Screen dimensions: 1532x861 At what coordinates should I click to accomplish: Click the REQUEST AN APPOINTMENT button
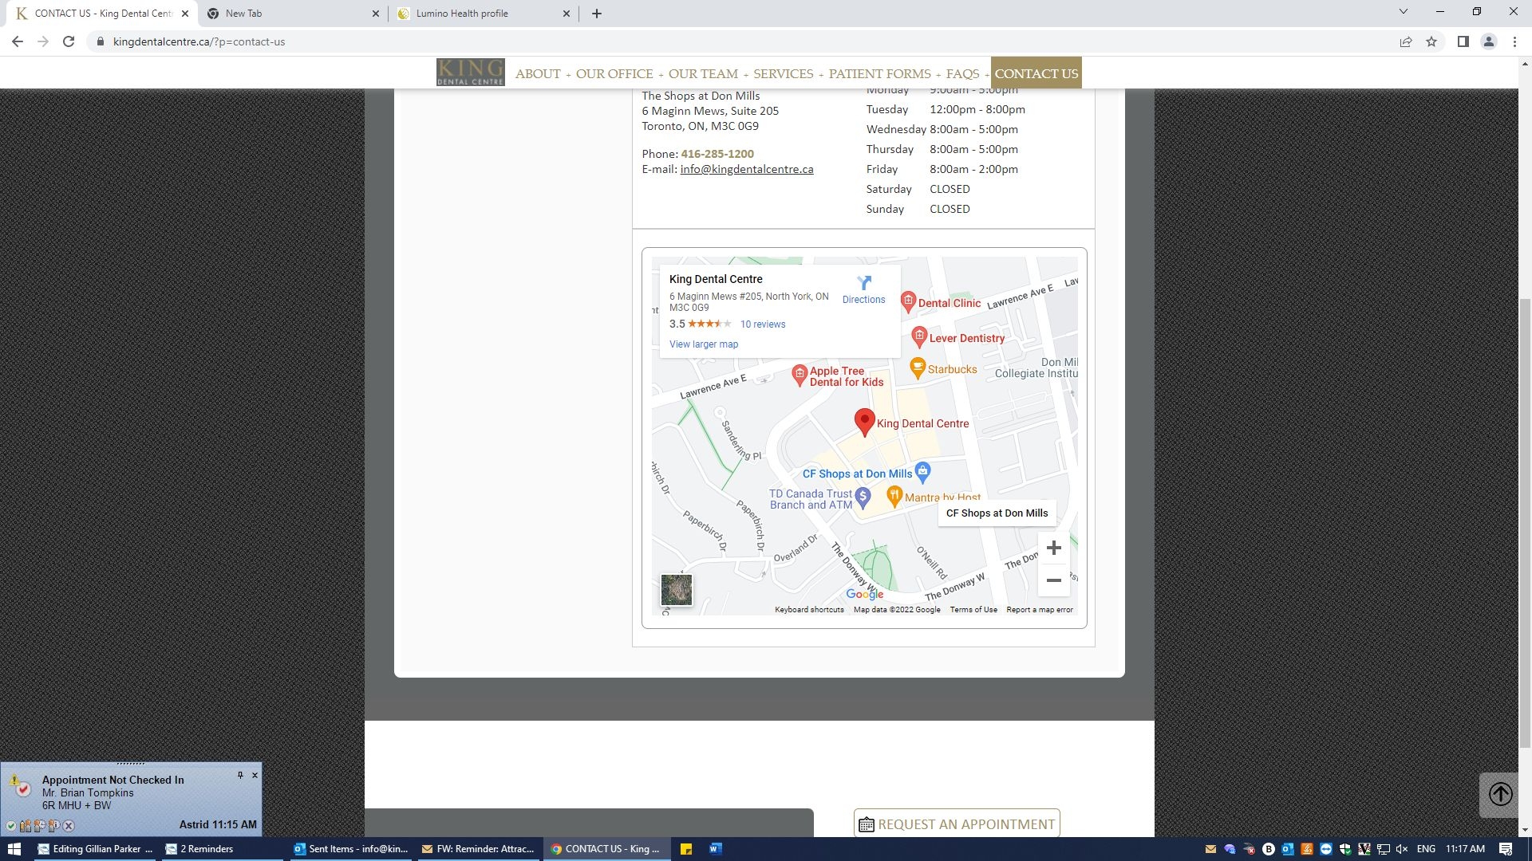coord(957,824)
